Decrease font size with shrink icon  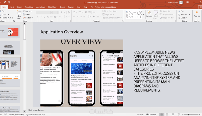click(x=65, y=12)
